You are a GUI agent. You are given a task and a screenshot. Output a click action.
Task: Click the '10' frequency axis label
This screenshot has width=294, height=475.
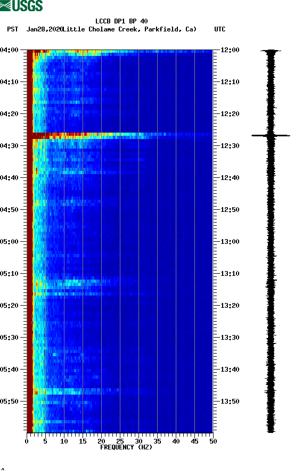(x=64, y=441)
